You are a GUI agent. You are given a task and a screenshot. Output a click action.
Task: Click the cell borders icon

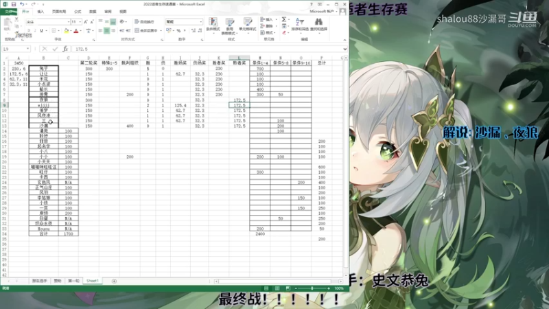(54, 31)
